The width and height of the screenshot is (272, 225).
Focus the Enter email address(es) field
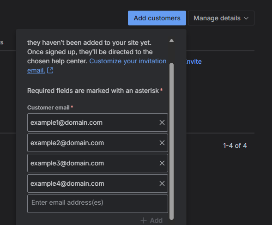pos(97,204)
